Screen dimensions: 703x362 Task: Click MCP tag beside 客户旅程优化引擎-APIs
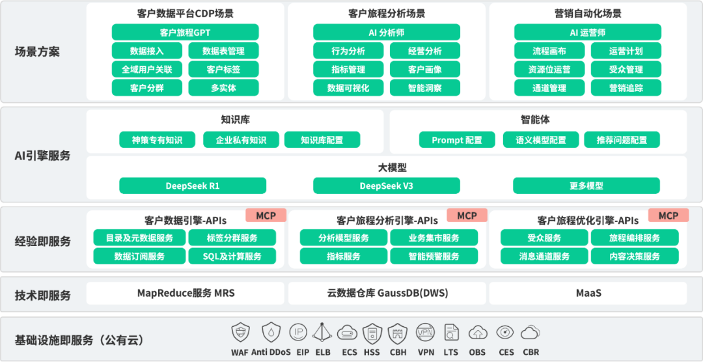(x=669, y=216)
